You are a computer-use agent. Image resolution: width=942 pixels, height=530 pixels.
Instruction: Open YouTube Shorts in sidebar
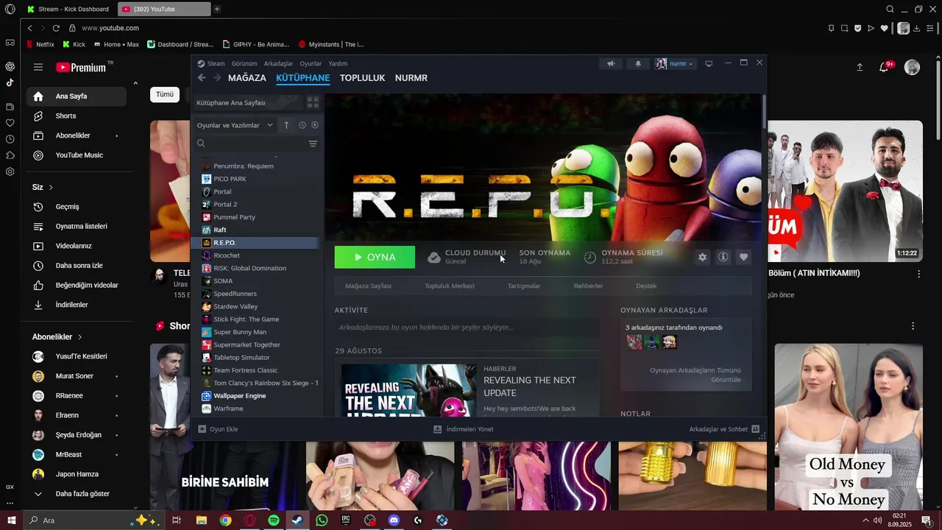tap(77, 116)
